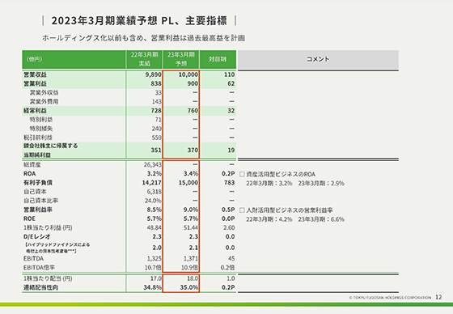
Task: Select the difference value '62'
Action: click(x=231, y=83)
